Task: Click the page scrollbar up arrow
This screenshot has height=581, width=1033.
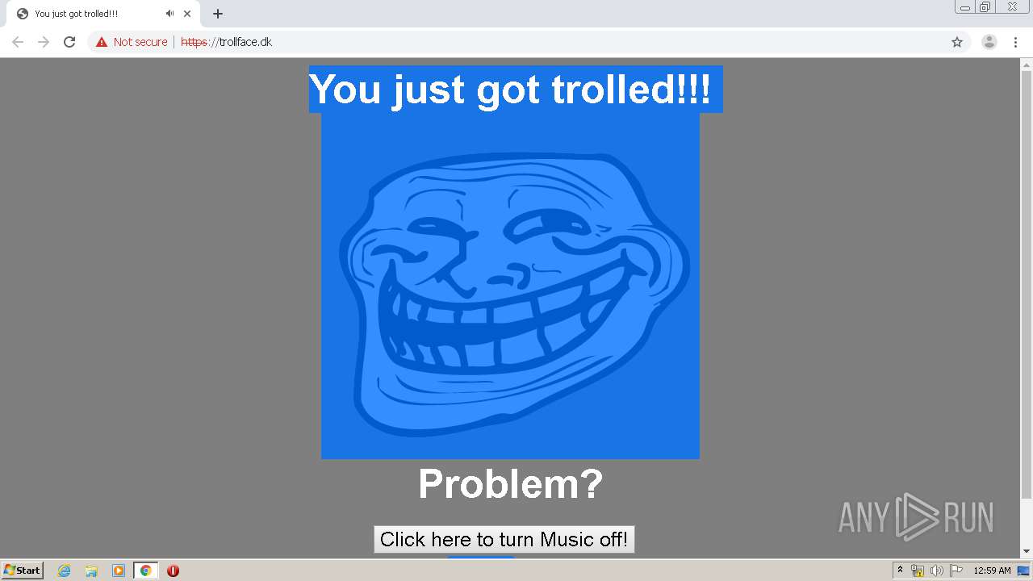Action: [1027, 65]
